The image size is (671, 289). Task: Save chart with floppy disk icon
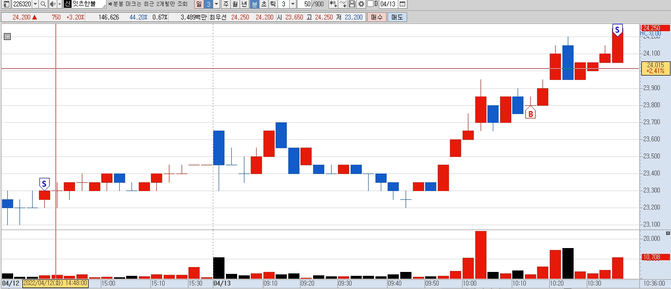click(x=352, y=4)
